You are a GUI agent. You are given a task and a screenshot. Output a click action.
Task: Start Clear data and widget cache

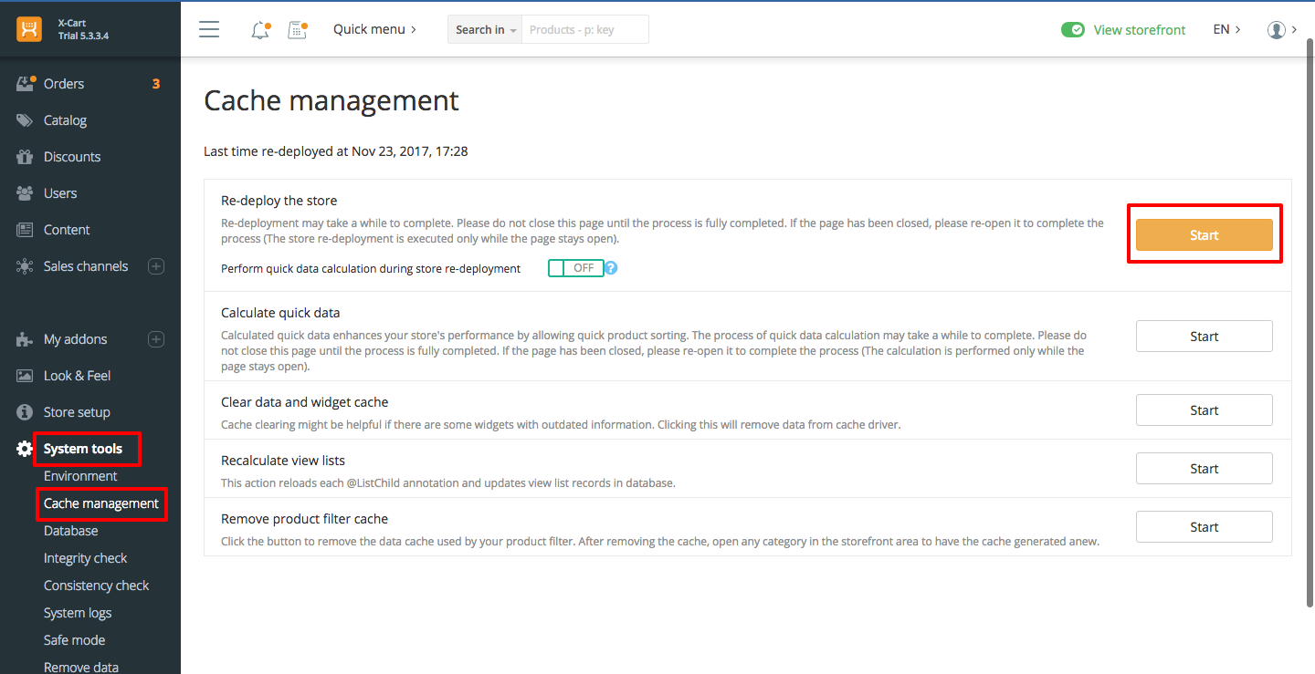pos(1204,410)
